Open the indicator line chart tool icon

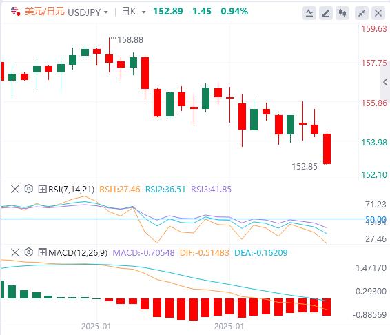tap(309, 12)
